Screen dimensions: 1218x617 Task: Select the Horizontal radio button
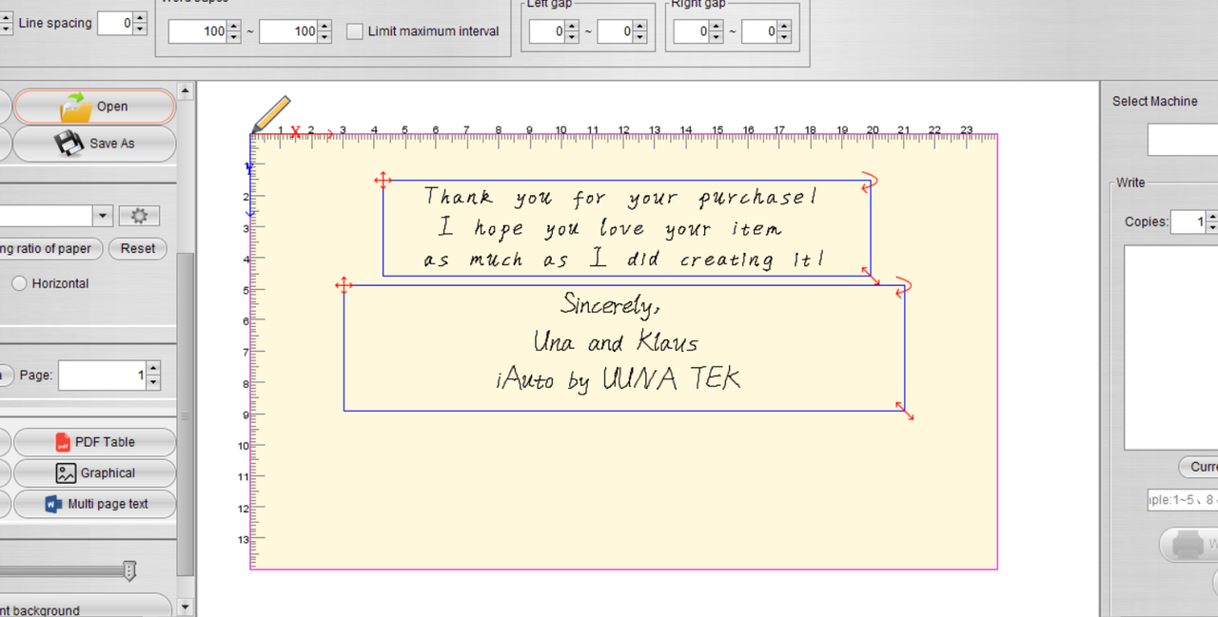click(x=19, y=283)
